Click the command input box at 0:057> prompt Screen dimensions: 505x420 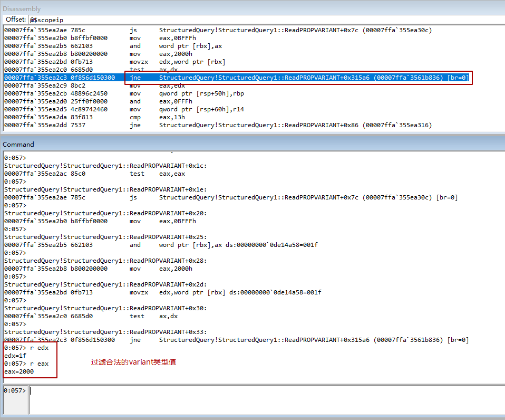click(x=267, y=400)
